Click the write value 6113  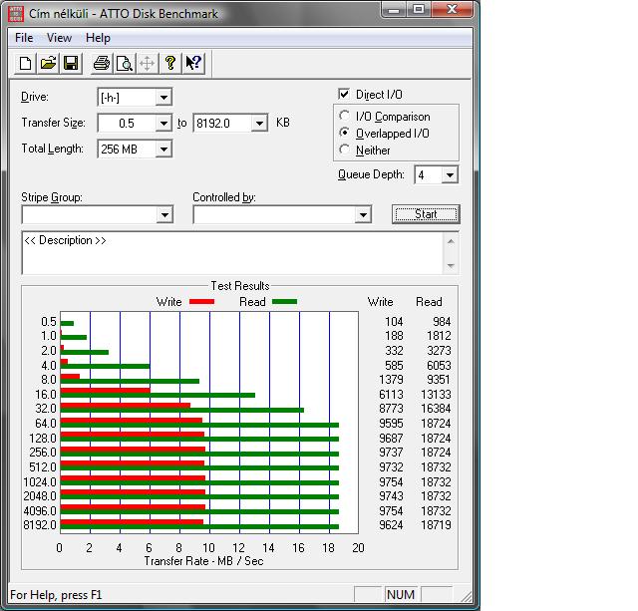point(391,394)
